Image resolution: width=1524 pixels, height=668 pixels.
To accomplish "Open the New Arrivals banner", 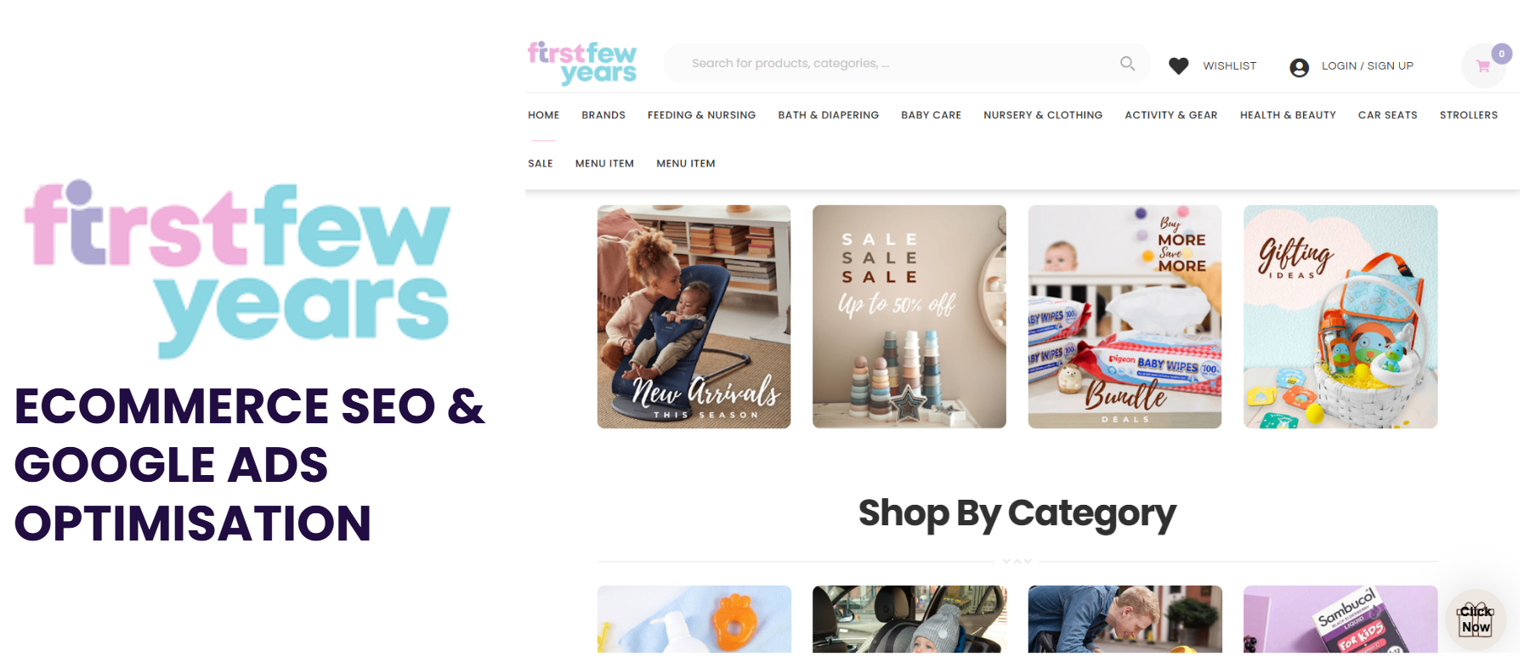I will (694, 316).
